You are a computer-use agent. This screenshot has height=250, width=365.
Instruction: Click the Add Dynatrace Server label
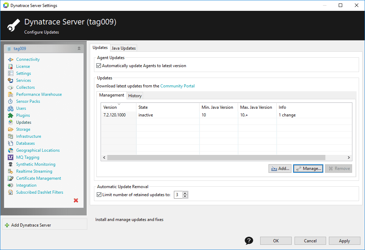(31, 225)
